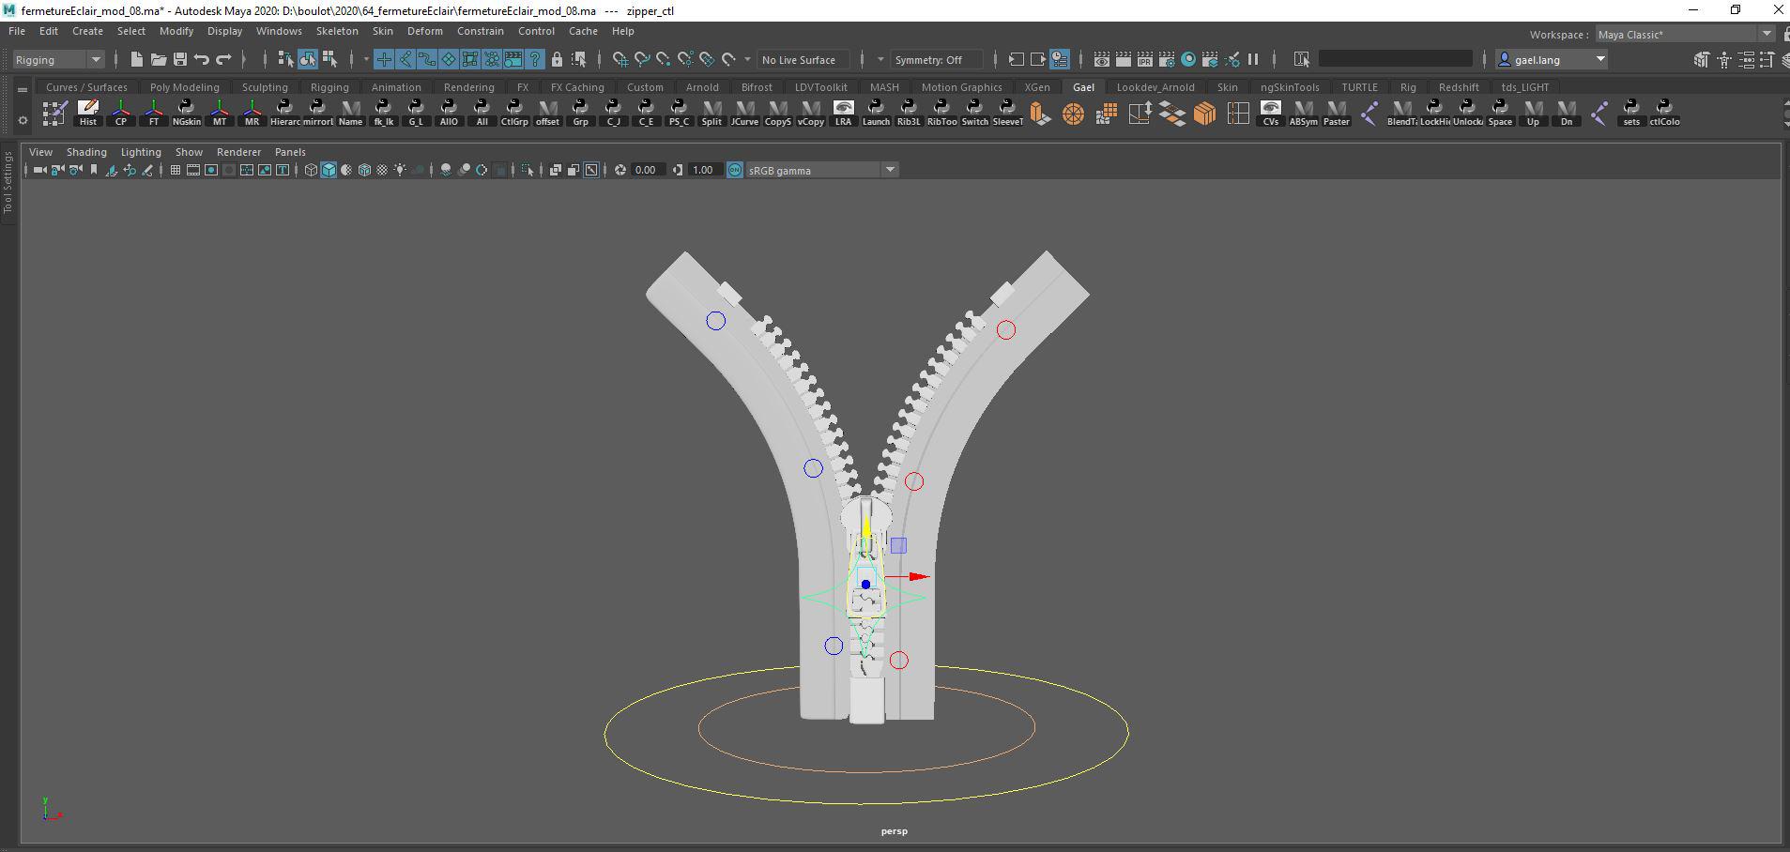Image resolution: width=1790 pixels, height=852 pixels.
Task: Click the IPR render icon
Action: [x=1144, y=59]
